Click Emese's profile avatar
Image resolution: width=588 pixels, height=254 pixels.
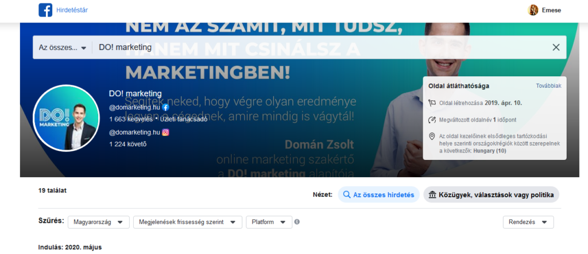pos(532,10)
